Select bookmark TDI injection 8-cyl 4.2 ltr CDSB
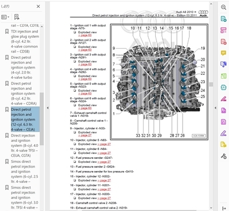229x211 pixels. 25,41
